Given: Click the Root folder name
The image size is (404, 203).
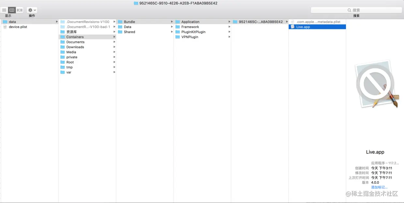Looking at the screenshot, I should coord(70,62).
